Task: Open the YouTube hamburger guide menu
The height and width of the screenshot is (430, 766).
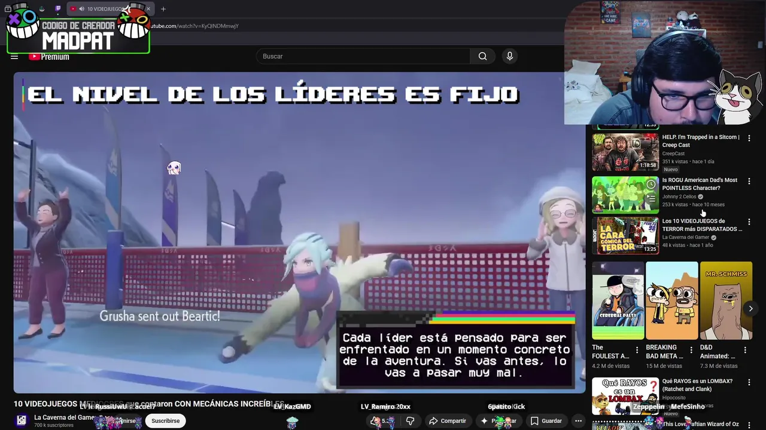Action: [14, 57]
